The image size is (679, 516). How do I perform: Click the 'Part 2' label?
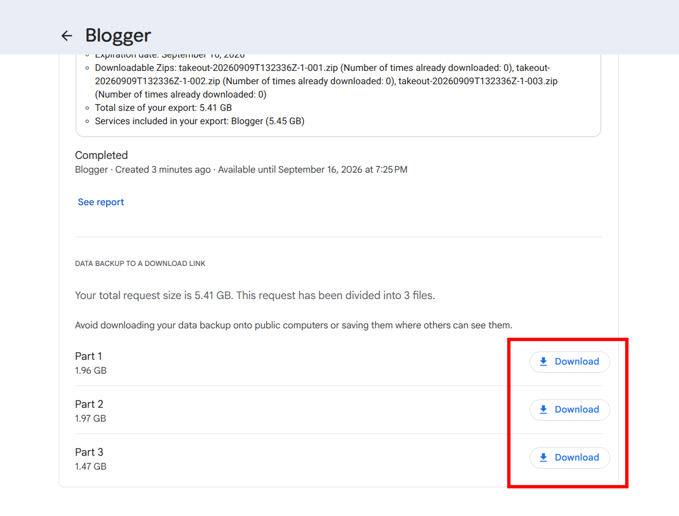pyautogui.click(x=89, y=404)
